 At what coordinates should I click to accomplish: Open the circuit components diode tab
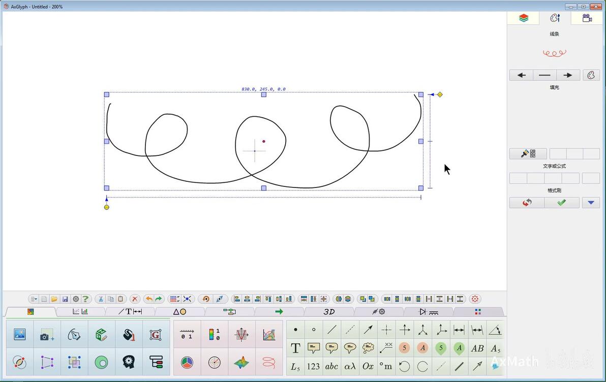(428, 311)
